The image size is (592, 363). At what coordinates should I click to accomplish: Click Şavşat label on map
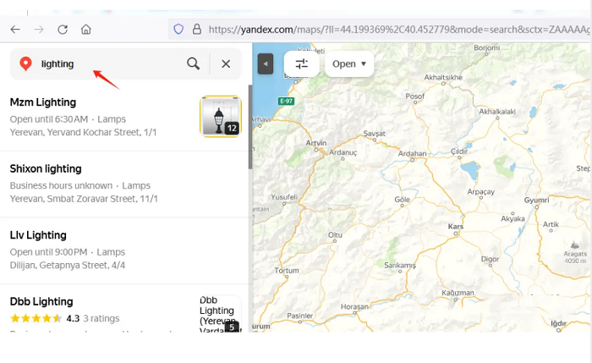pyautogui.click(x=374, y=134)
